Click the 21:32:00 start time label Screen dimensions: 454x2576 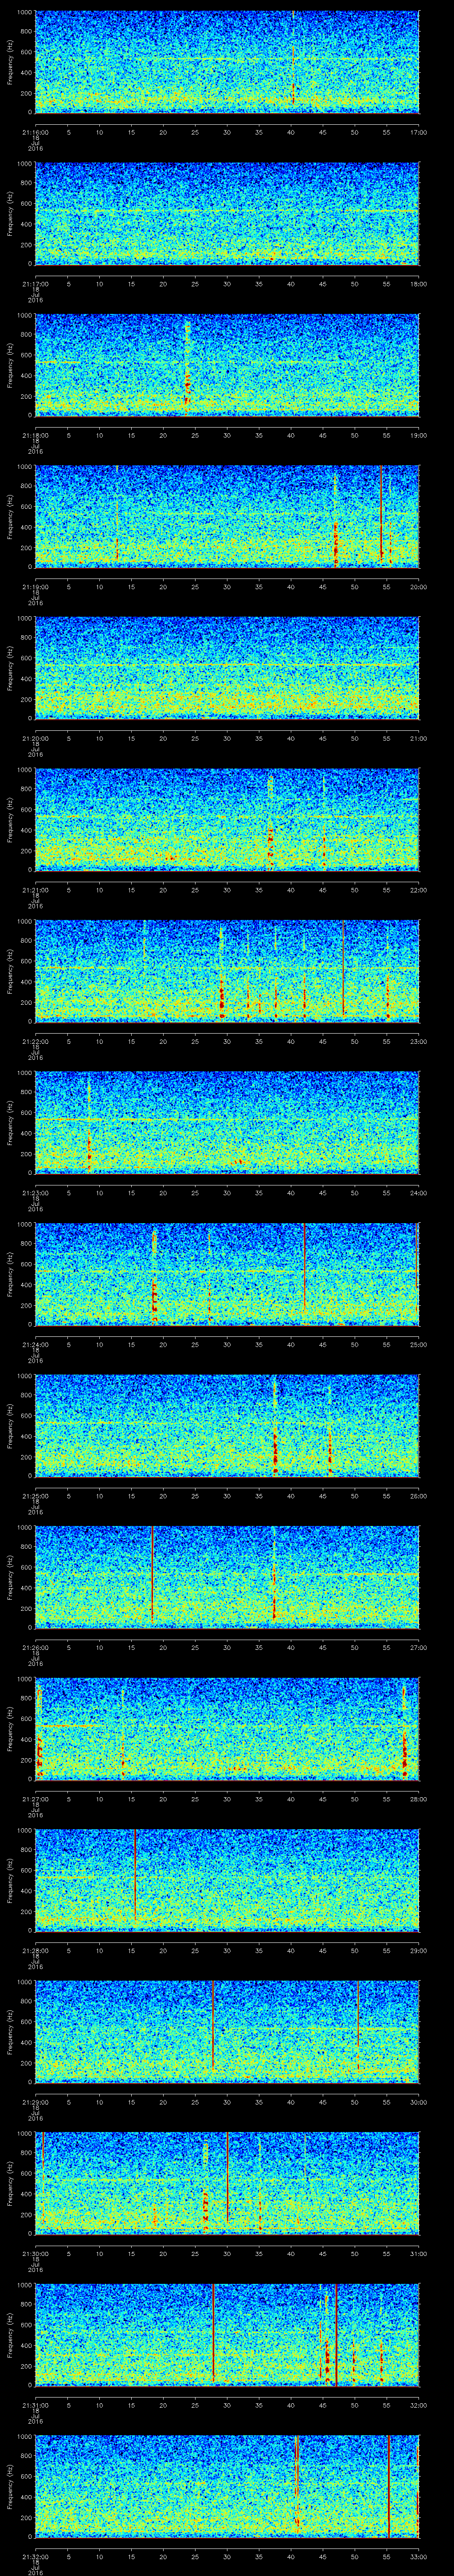(35, 2556)
